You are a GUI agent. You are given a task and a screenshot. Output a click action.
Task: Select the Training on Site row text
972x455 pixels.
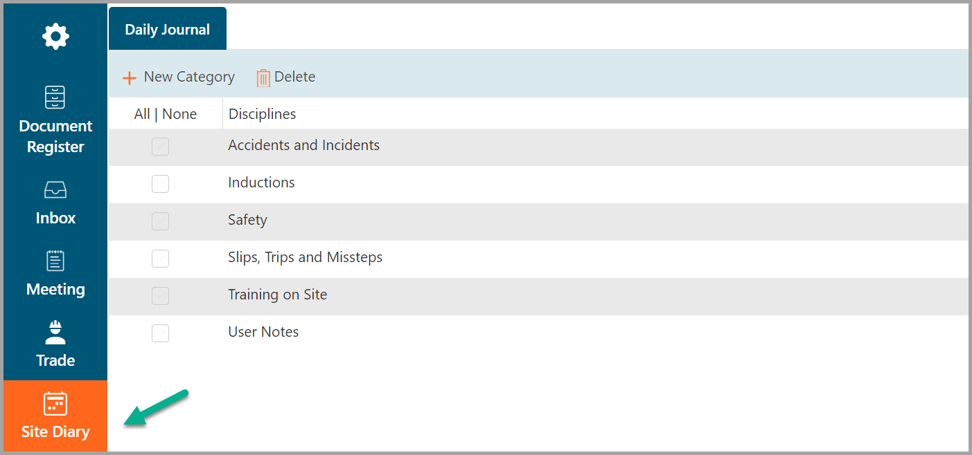[278, 295]
